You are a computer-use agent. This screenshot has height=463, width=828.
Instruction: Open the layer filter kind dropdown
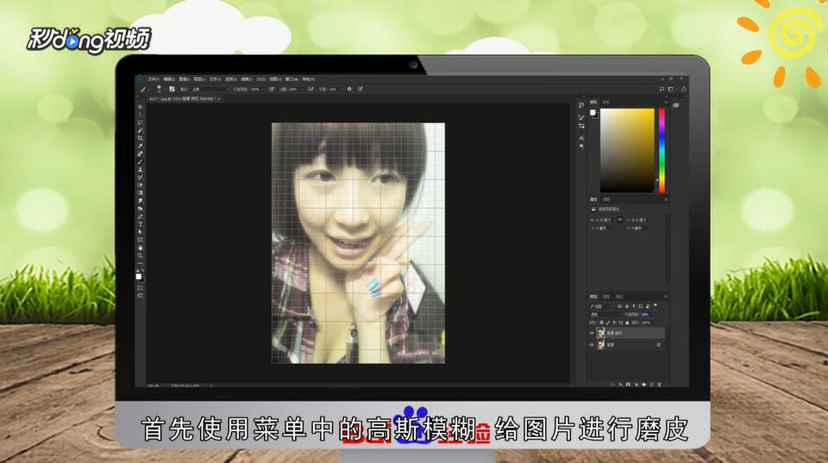tap(601, 306)
